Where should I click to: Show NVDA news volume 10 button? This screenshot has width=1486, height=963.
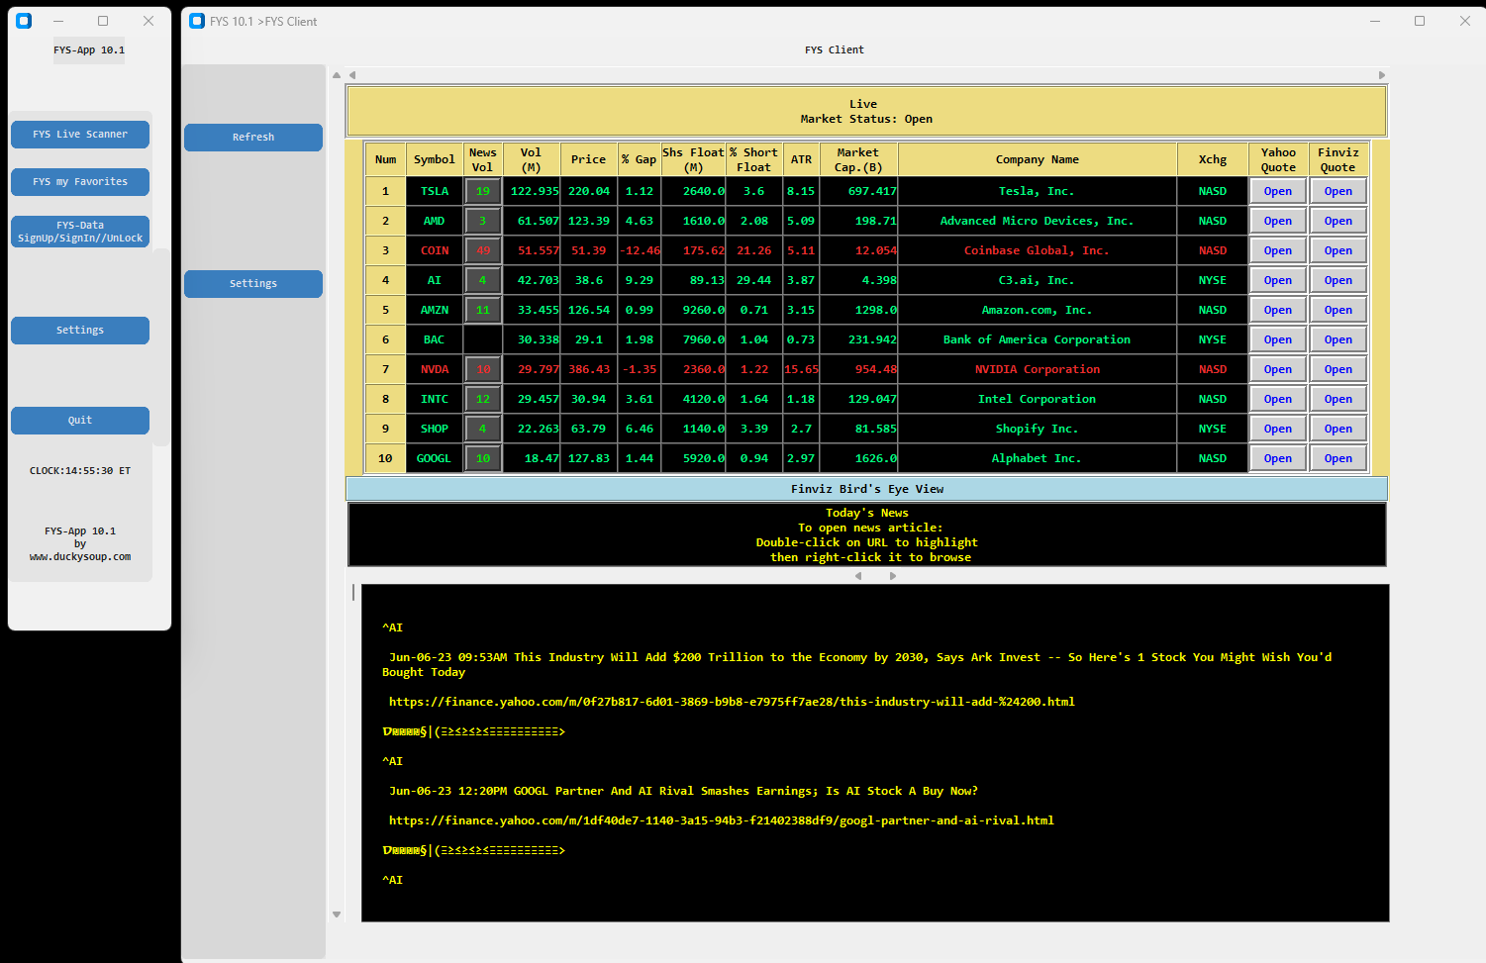[483, 370]
